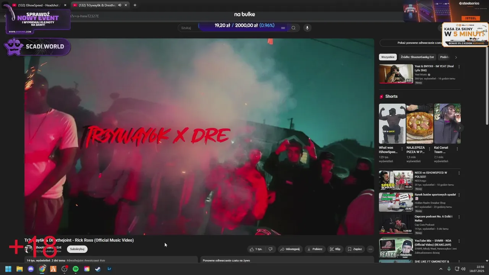This screenshot has width=489, height=275.
Task: Click the 'Cap Core Podcast' channel name
Action: pyautogui.click(x=425, y=225)
